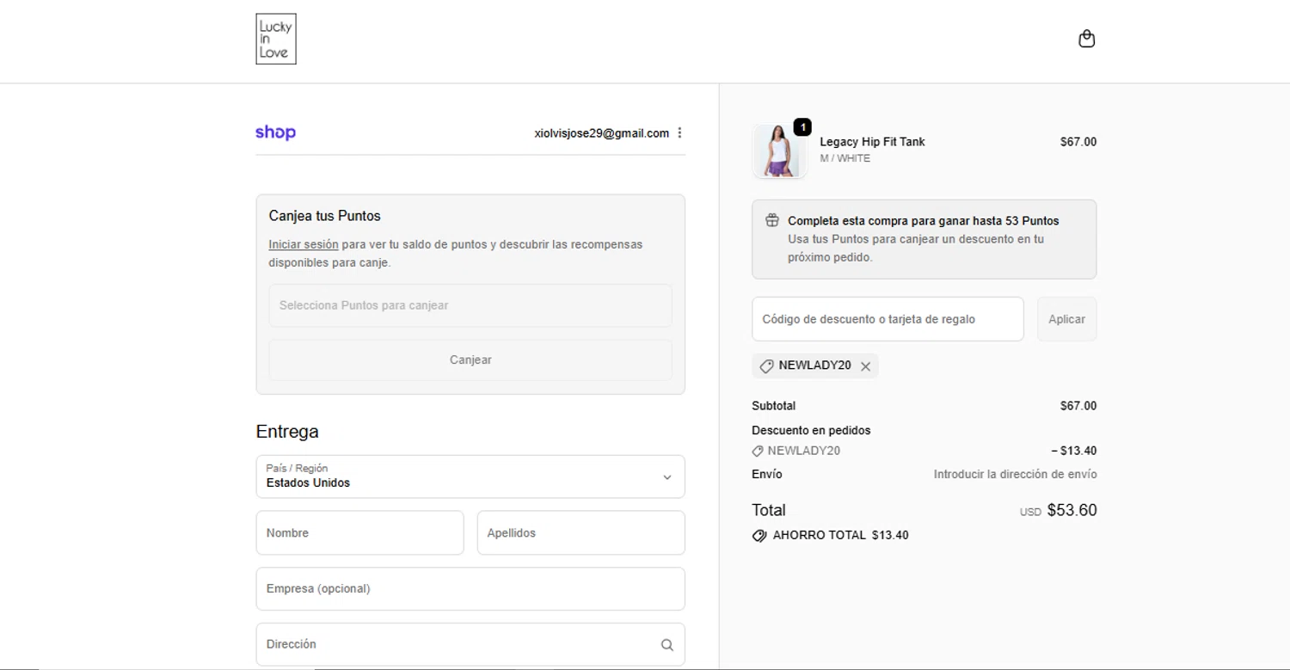This screenshot has height=670, width=1290.
Task: Follow the Iniciar sesión link
Action: 304,244
